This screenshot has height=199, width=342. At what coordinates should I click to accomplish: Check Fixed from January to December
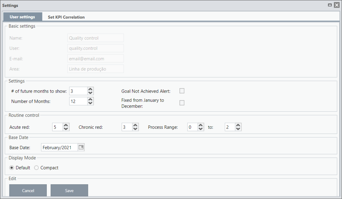[182, 103]
